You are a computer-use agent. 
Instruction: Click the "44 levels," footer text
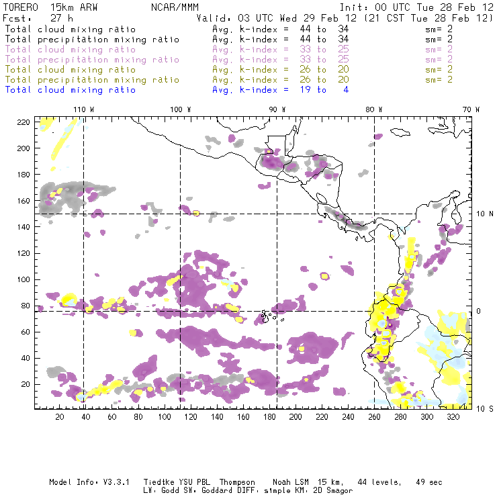click(x=379, y=482)
